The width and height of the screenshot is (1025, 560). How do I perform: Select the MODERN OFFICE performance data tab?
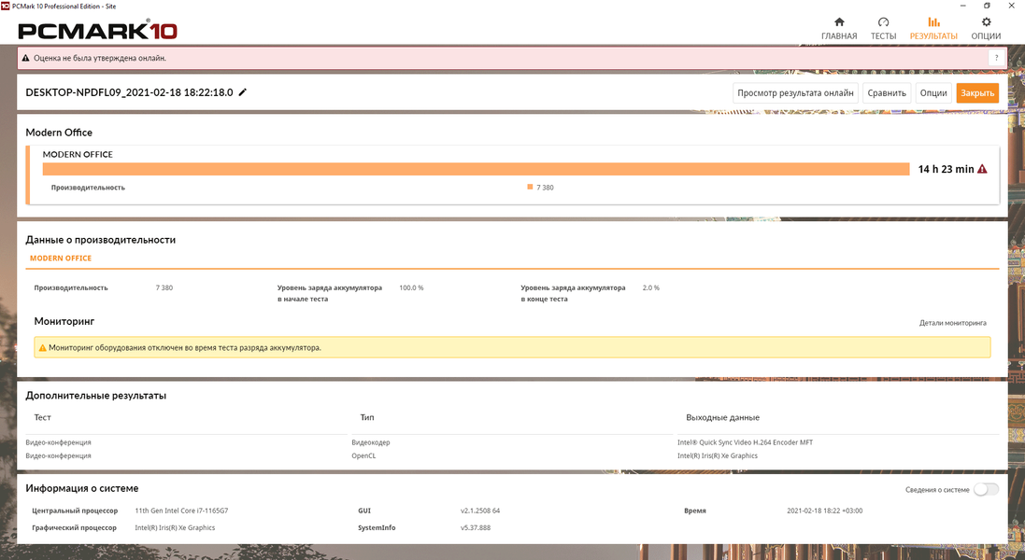pyautogui.click(x=61, y=259)
